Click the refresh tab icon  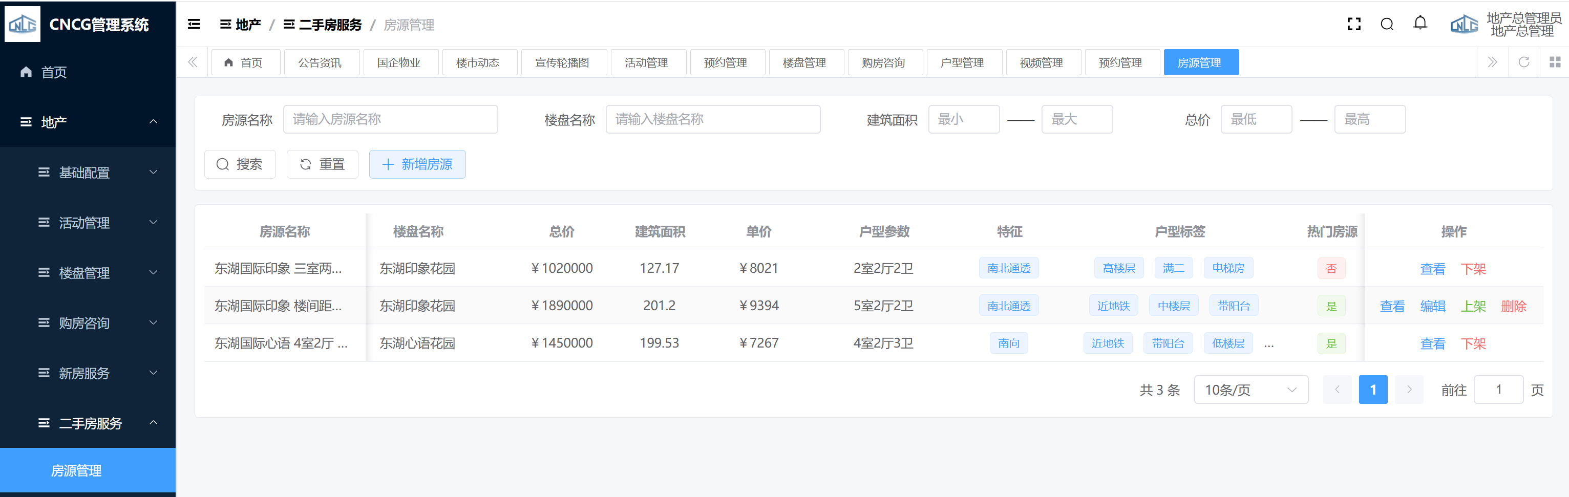[x=1523, y=62]
